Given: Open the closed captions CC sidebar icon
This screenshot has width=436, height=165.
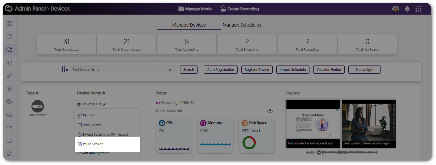Looking at the screenshot, I should [x=9, y=115].
